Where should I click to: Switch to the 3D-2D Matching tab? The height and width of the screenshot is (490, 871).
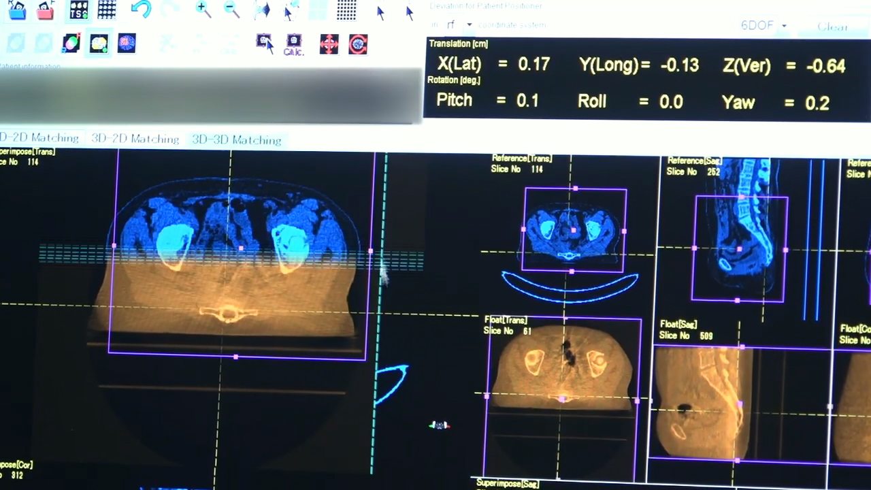click(135, 139)
